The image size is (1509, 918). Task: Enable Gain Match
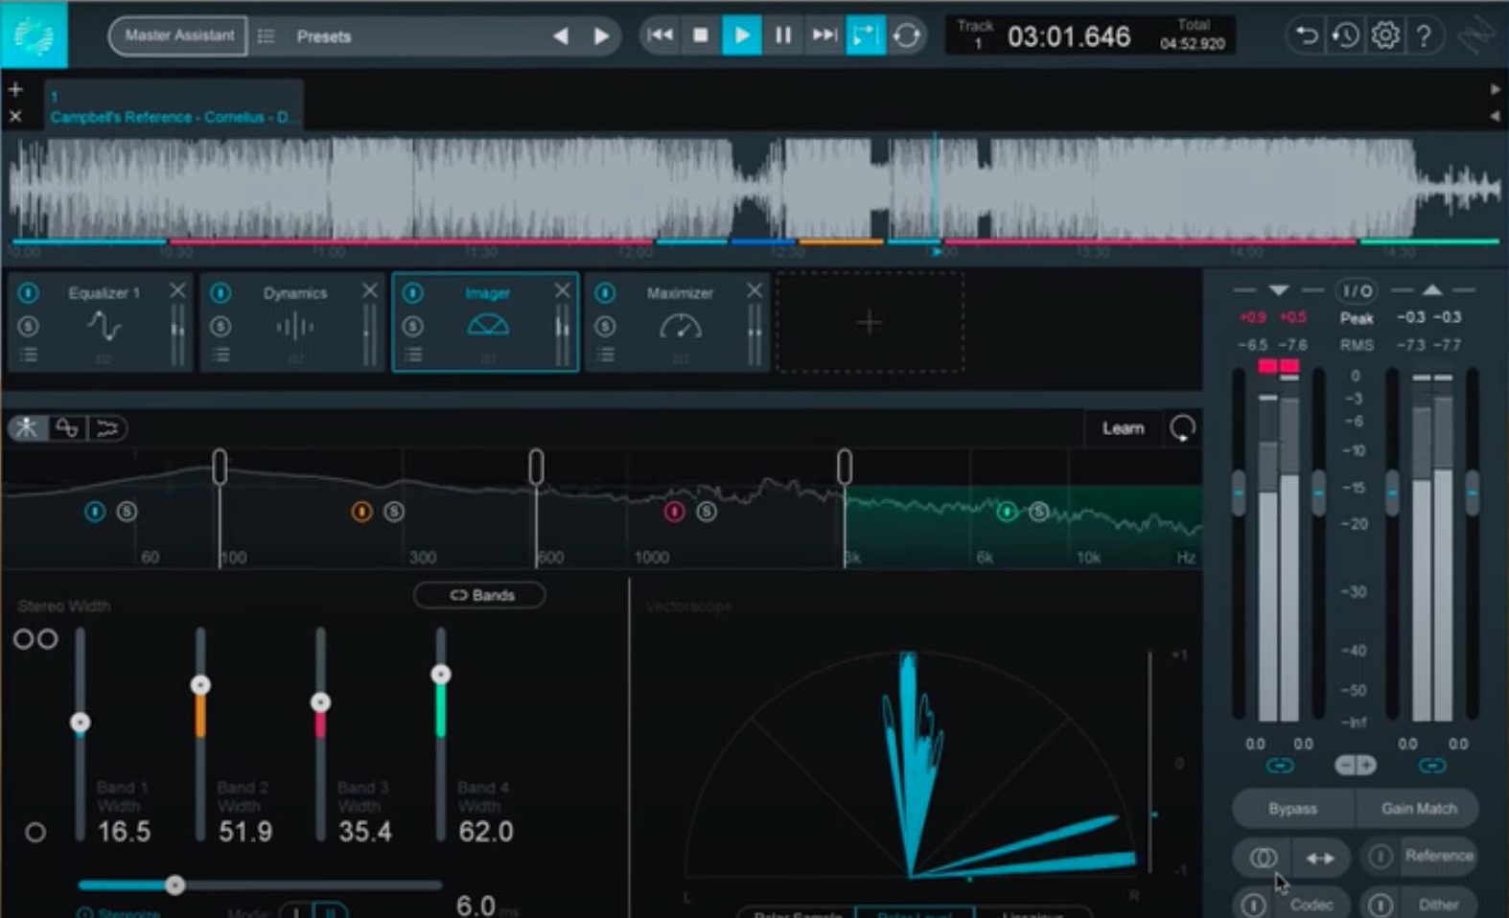1419,809
